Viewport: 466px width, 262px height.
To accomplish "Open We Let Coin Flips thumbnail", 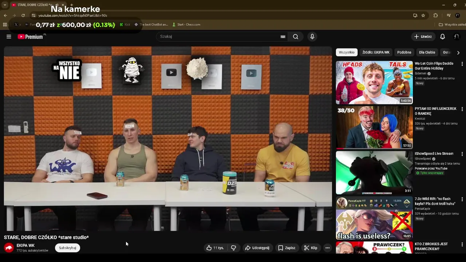I will (x=374, y=82).
